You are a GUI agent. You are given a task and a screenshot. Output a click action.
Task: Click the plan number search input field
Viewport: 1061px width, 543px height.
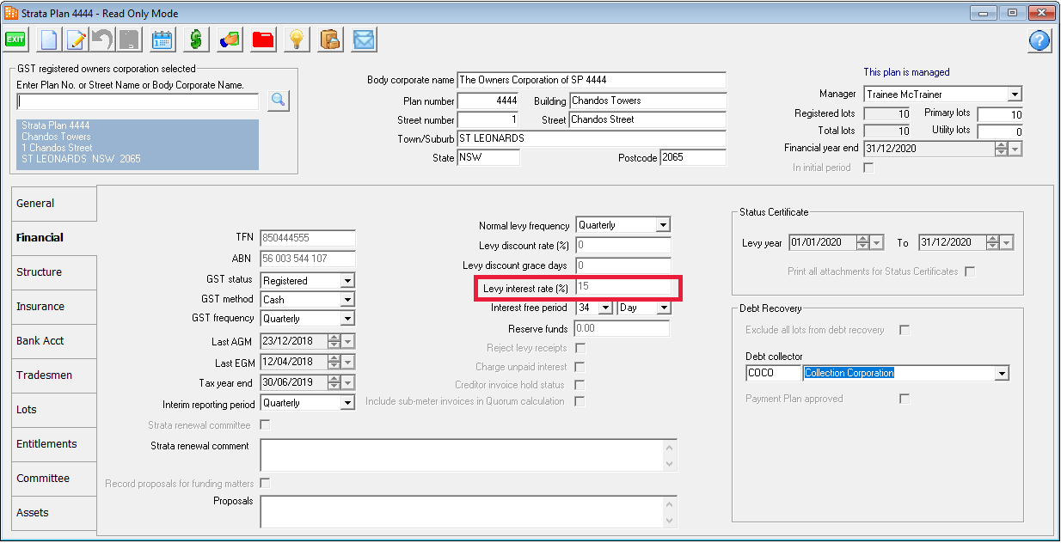(138, 101)
